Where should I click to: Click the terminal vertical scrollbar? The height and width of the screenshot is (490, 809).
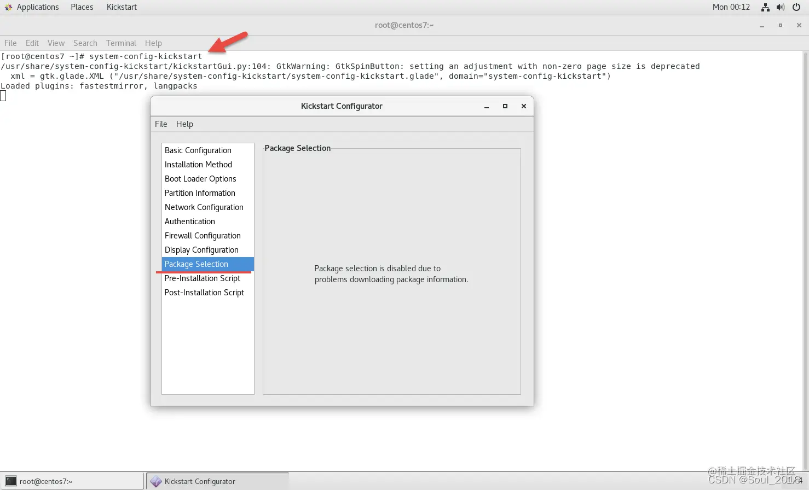pos(806,261)
